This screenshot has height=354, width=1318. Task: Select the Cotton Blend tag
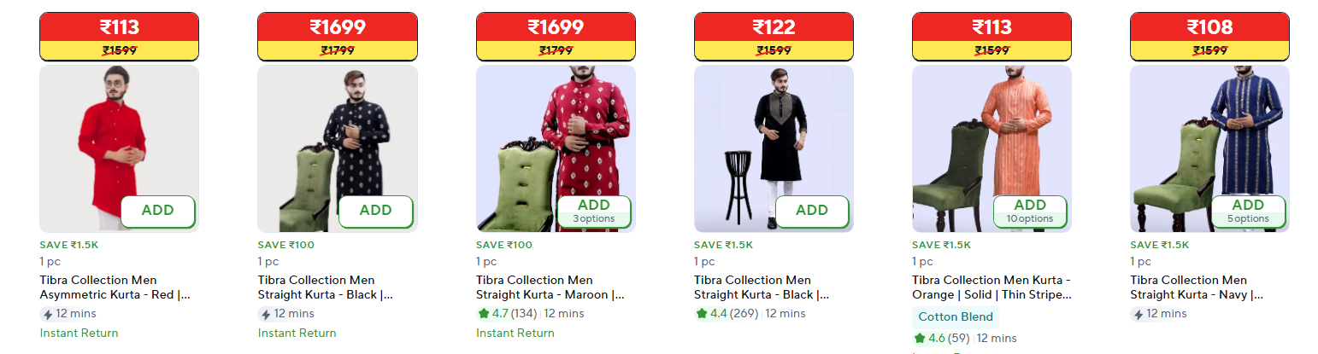pyautogui.click(x=956, y=317)
